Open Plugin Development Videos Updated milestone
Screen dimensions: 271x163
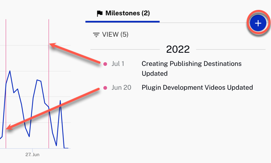[x=197, y=88]
